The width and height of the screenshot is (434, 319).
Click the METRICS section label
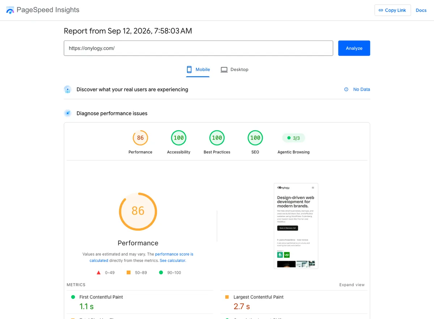coord(76,285)
